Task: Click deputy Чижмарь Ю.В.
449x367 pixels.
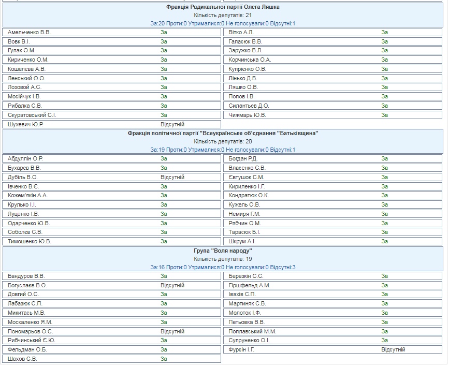Action: [x=247, y=115]
